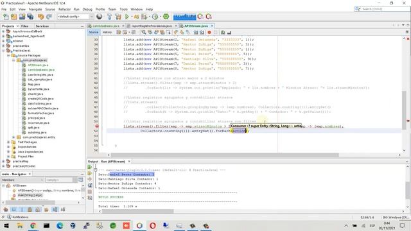Click the Find Selection magnifier icon in editor toolbar
Screen dimensions: 411x231
(144, 33)
